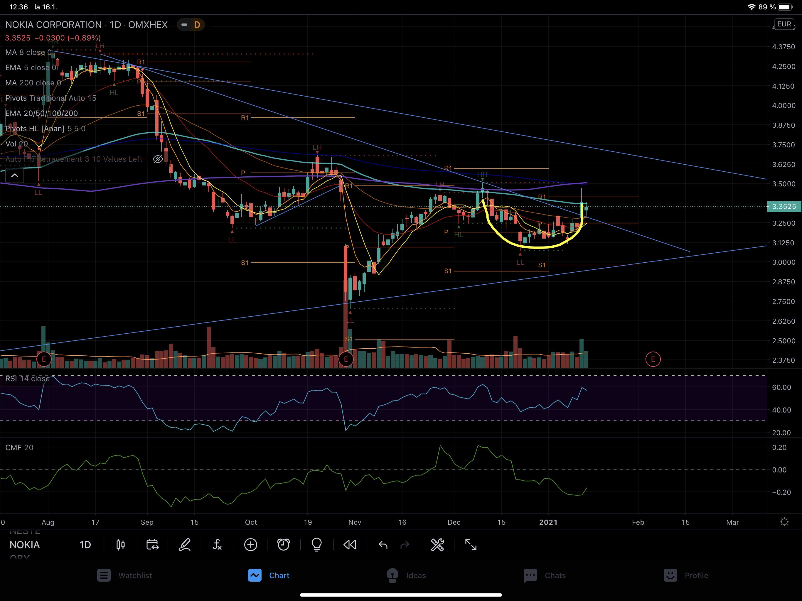The width and height of the screenshot is (802, 601).
Task: Tap the Wi-Fi icon in status bar
Action: 752,7
